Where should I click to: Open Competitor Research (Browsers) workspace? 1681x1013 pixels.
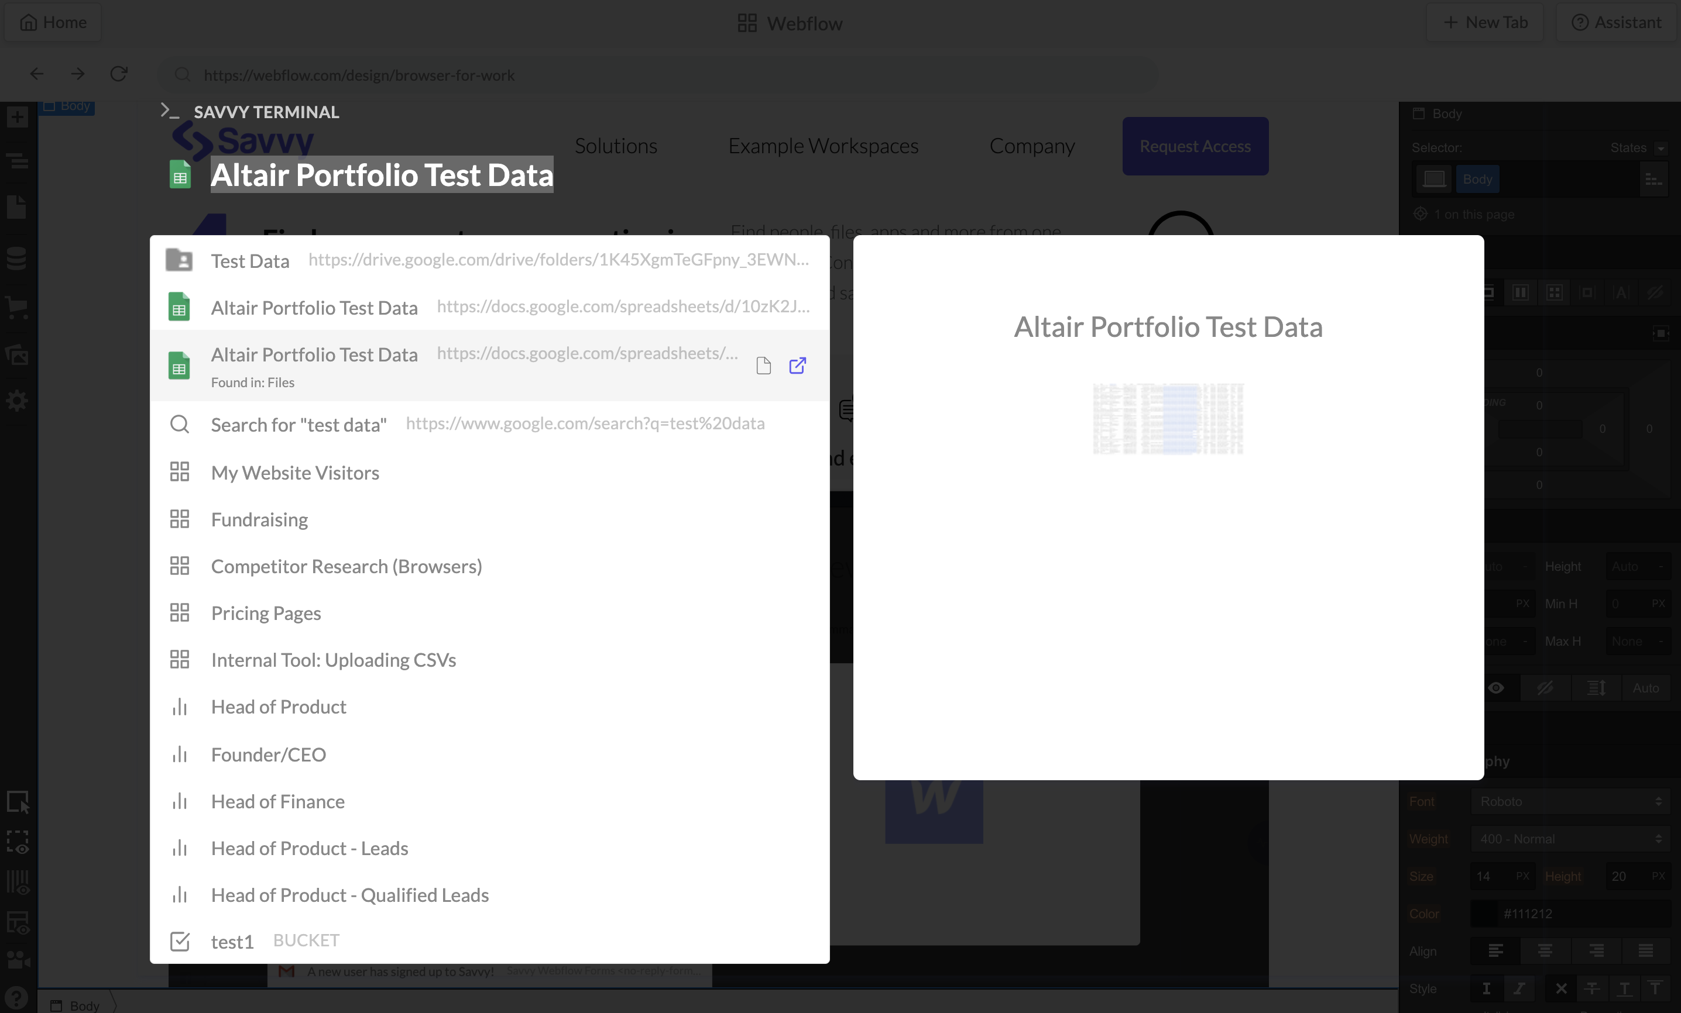tap(490, 567)
